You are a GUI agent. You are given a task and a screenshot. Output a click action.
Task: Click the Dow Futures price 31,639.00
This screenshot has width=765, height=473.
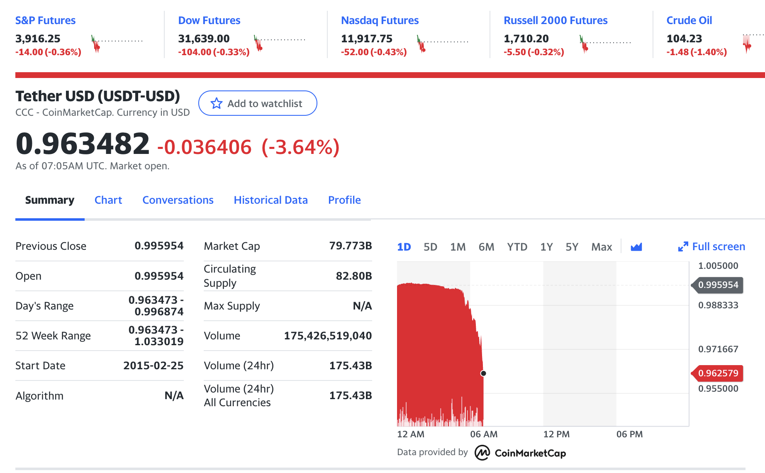[204, 39]
